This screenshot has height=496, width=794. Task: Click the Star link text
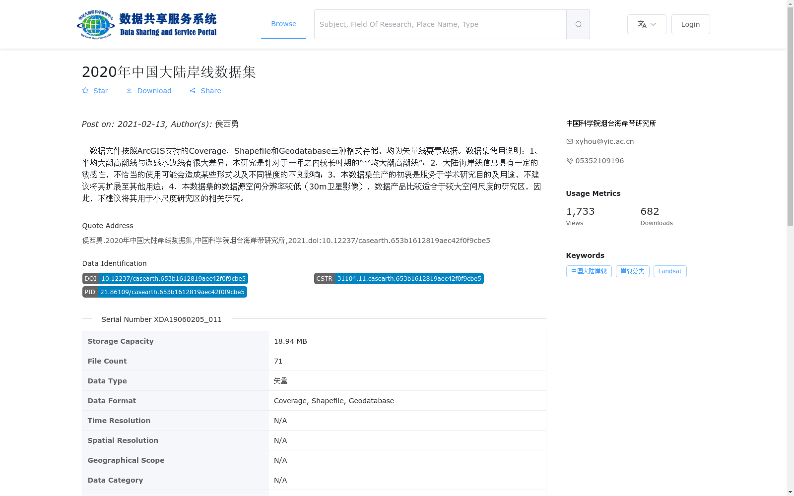[x=101, y=91]
